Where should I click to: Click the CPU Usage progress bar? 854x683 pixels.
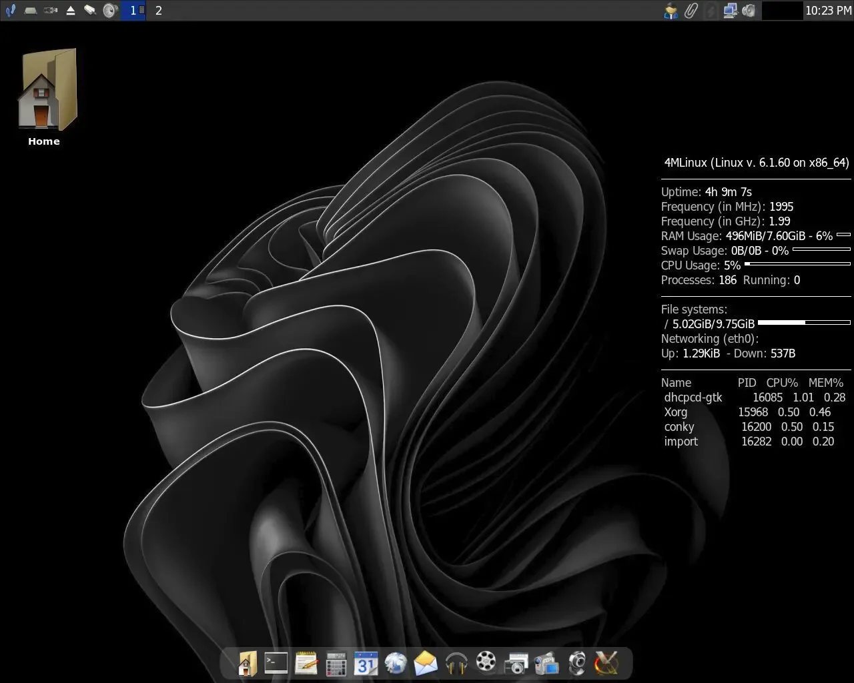click(797, 264)
